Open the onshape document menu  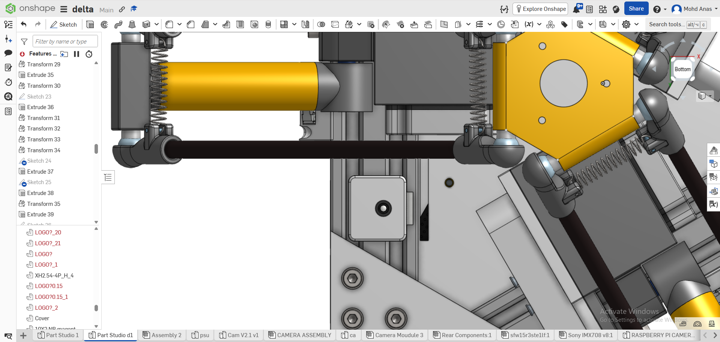click(64, 9)
